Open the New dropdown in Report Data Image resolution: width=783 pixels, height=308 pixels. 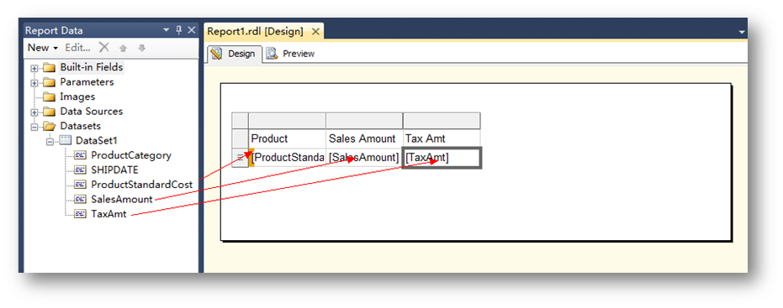[x=43, y=48]
